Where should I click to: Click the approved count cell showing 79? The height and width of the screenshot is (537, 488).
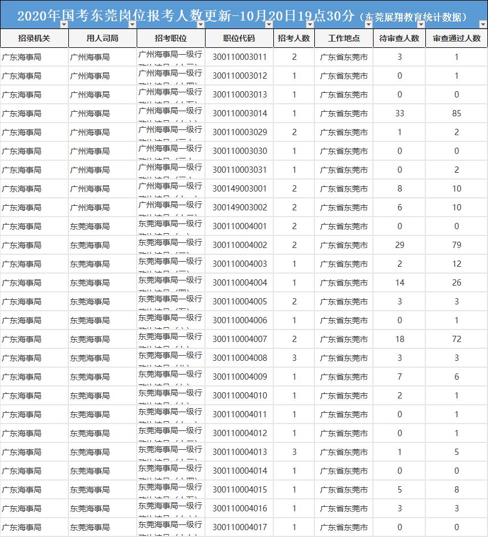(457, 245)
